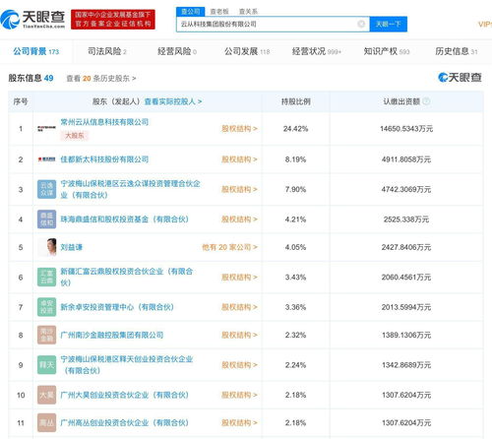This screenshot has width=492, height=439.
Task: Open 新疆汇富云鼎股权投资合伙企业 link
Action: click(127, 277)
